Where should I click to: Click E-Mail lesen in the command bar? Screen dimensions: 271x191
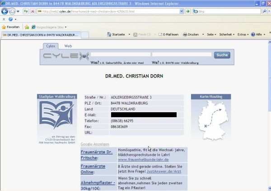click(x=168, y=34)
